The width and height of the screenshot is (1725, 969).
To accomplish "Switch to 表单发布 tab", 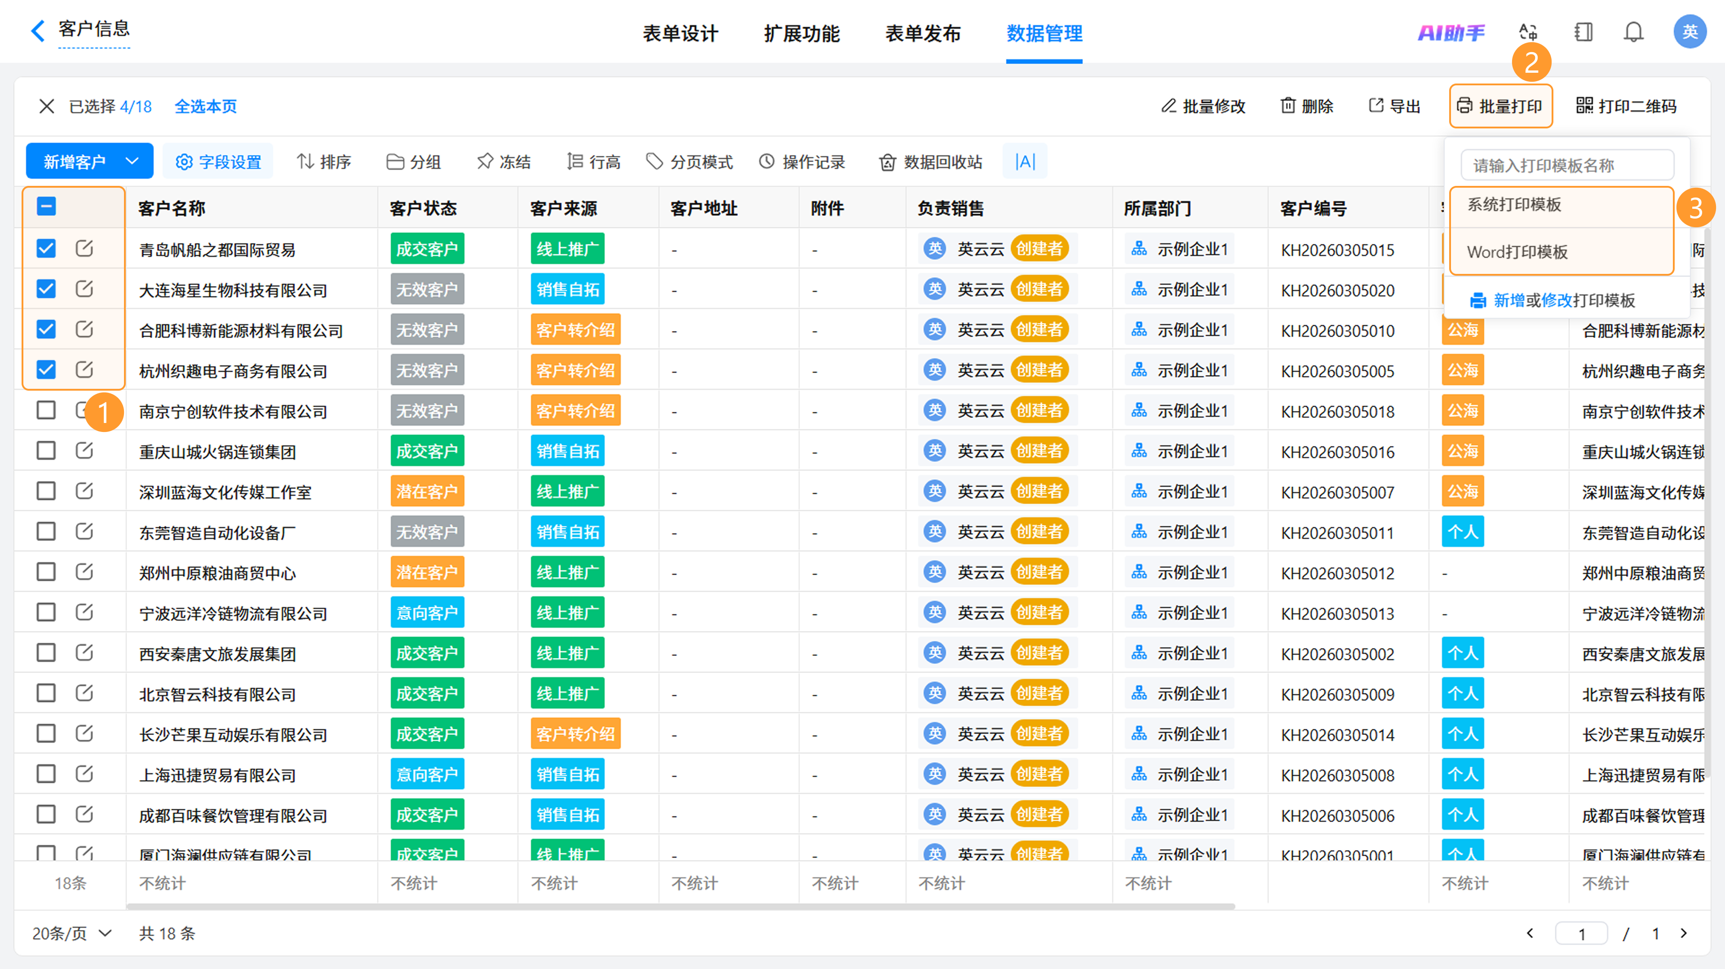I will [923, 34].
